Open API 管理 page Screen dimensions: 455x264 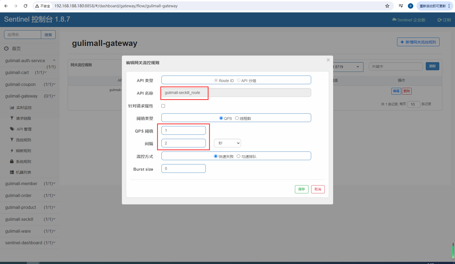pyautogui.click(x=21, y=129)
